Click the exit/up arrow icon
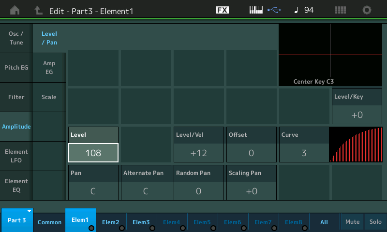Image resolution: width=387 pixels, height=232 pixels. (x=38, y=10)
